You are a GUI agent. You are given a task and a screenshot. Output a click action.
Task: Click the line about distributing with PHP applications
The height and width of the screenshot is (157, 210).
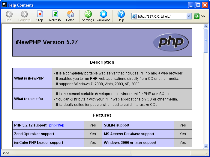116,99
